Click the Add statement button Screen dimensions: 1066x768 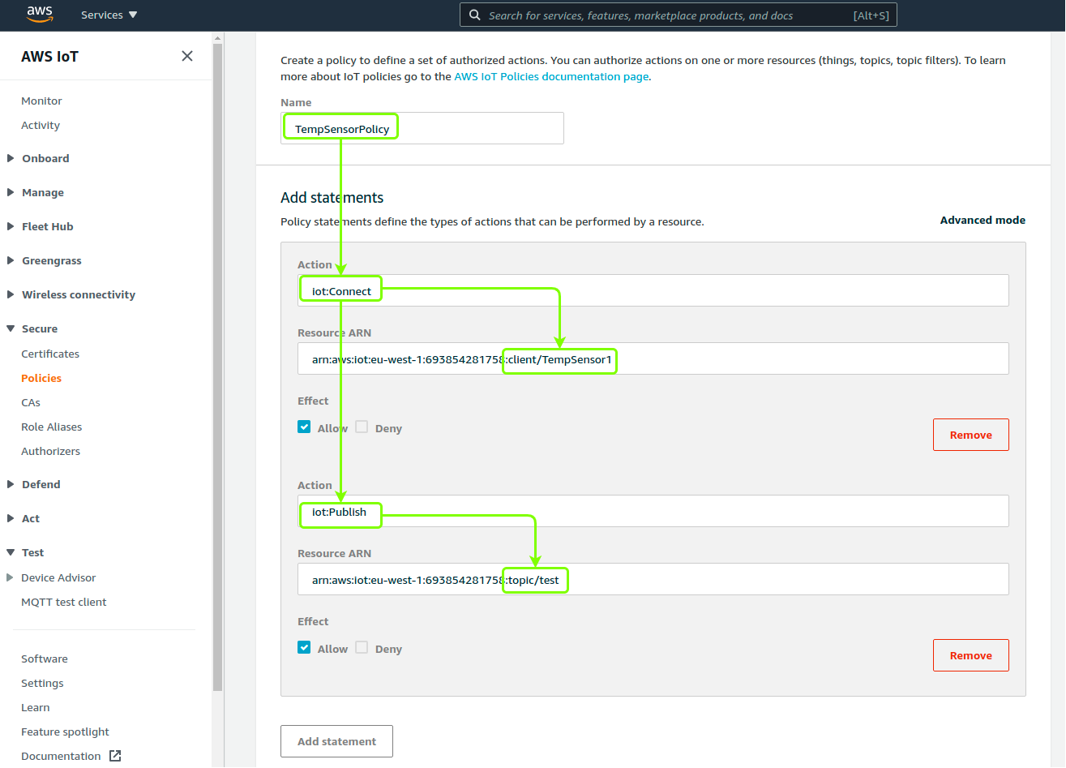point(336,741)
